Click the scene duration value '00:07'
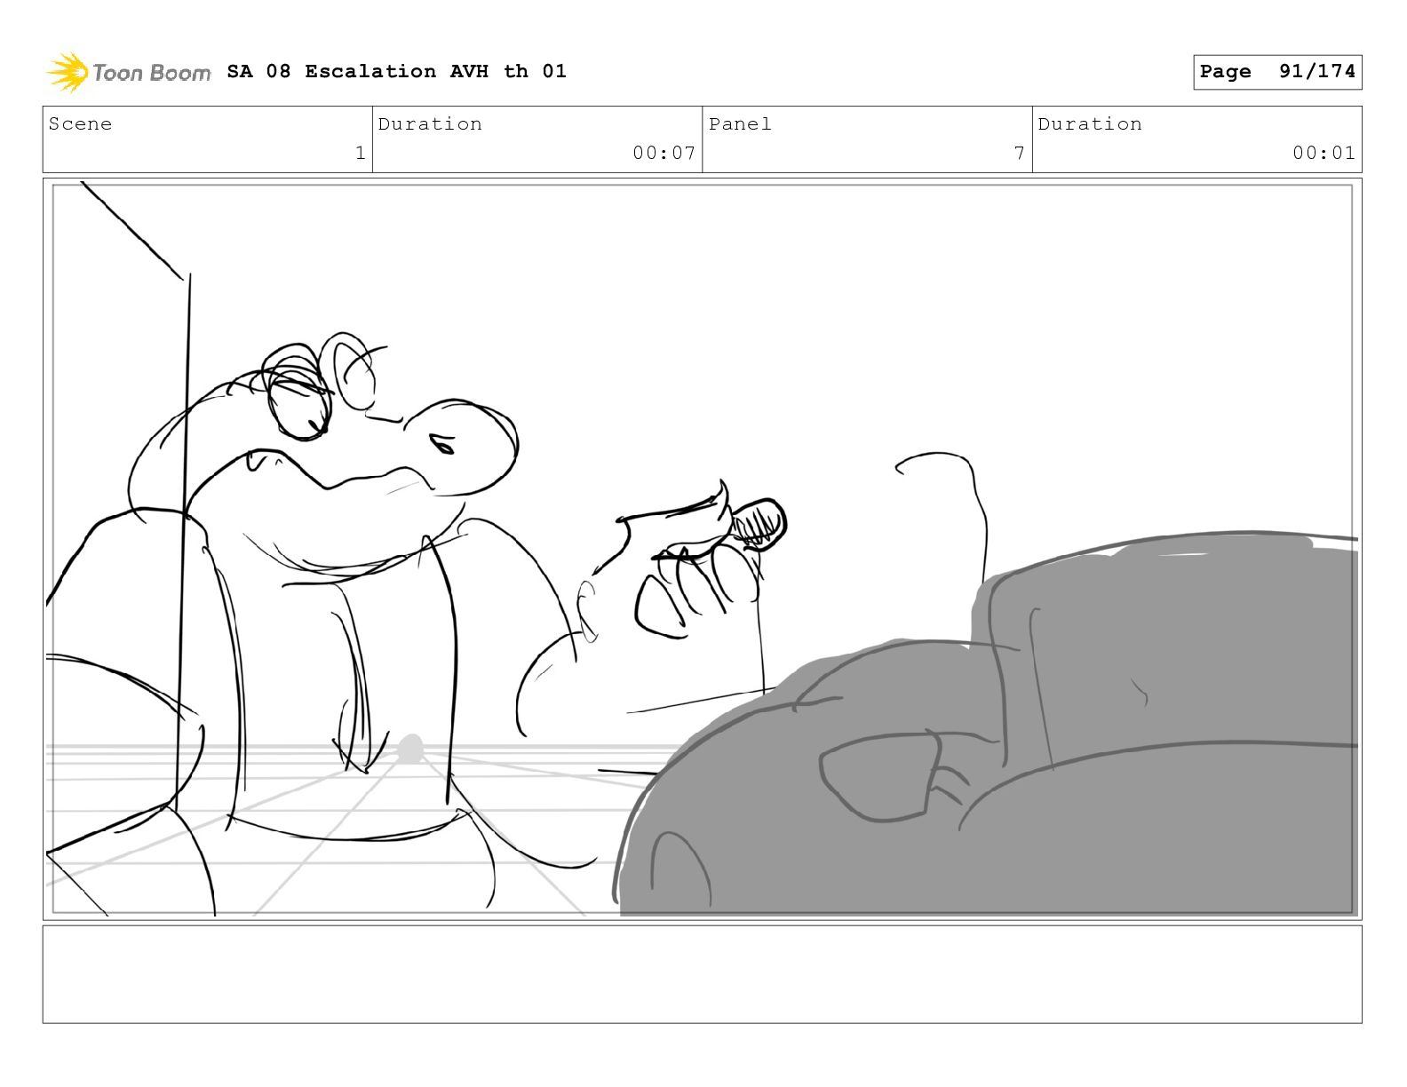The width and height of the screenshot is (1407, 1087). coord(664,153)
